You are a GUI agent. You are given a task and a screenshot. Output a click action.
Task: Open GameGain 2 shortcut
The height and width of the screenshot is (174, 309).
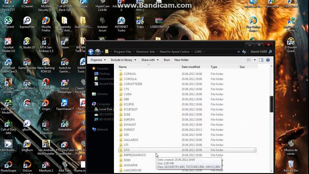coord(27,84)
